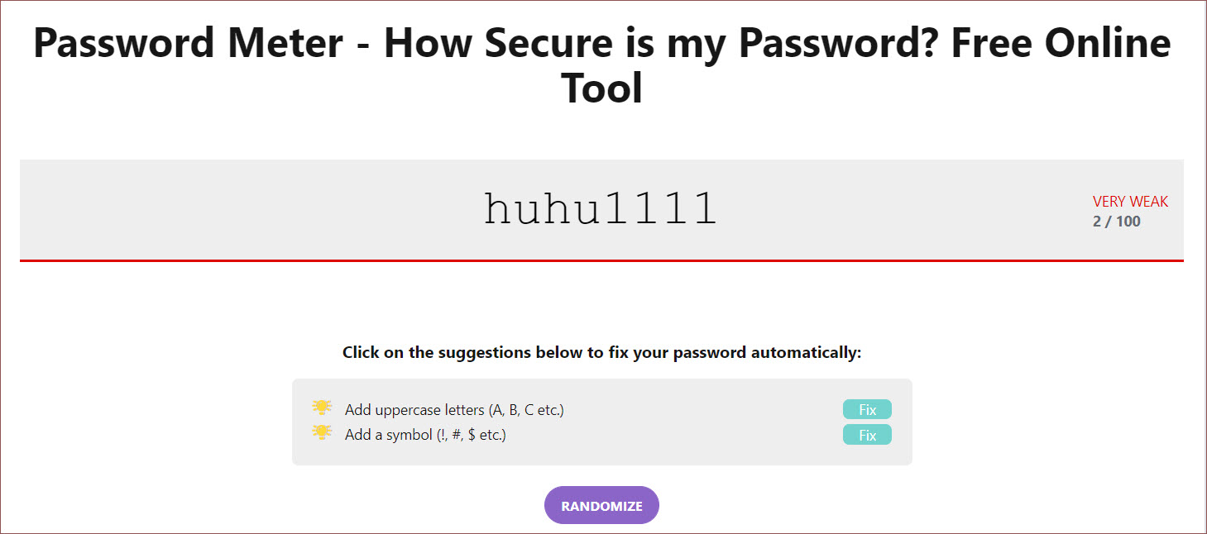This screenshot has height=534, width=1207.
Task: Click the lightbulb icon beside uppercase letters suggestion
Action: pos(321,408)
